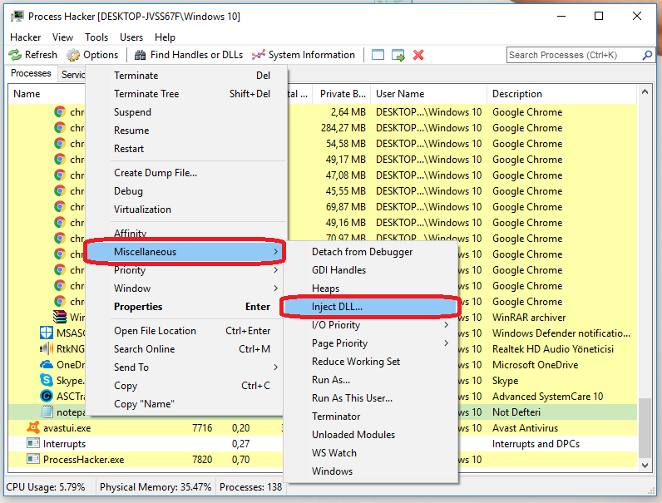This screenshot has width=662, height=503.
Task: Switch to the Processes tab
Action: [31, 73]
